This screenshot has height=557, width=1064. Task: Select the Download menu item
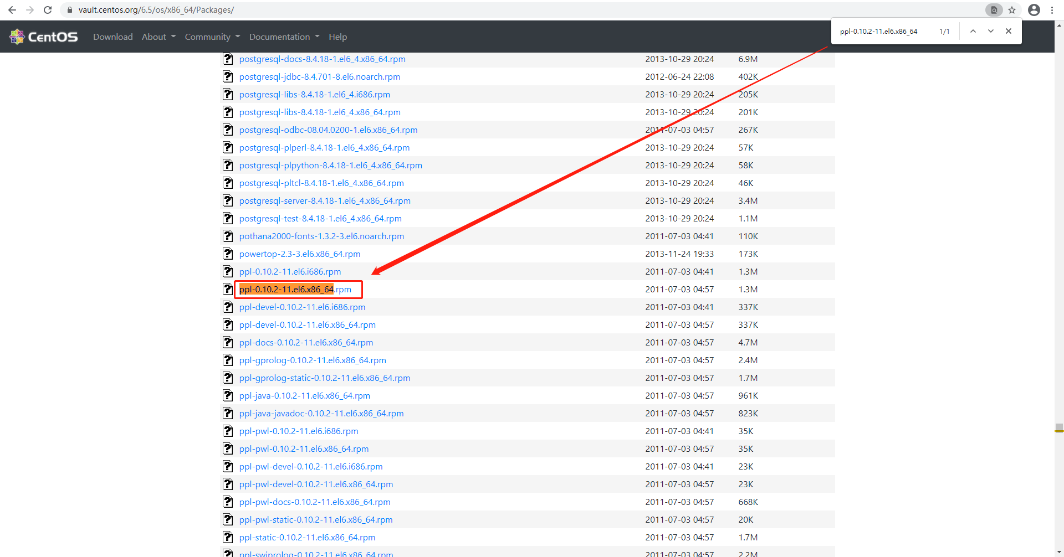point(112,37)
